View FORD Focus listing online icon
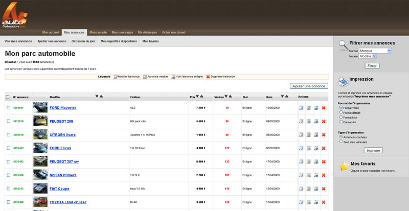Screen dimensions: 409x211 316,148
